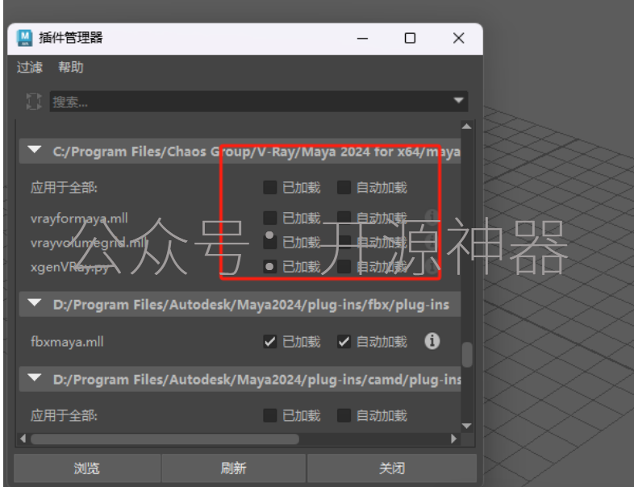Click the xgenVRay.py plugin name

(69, 267)
